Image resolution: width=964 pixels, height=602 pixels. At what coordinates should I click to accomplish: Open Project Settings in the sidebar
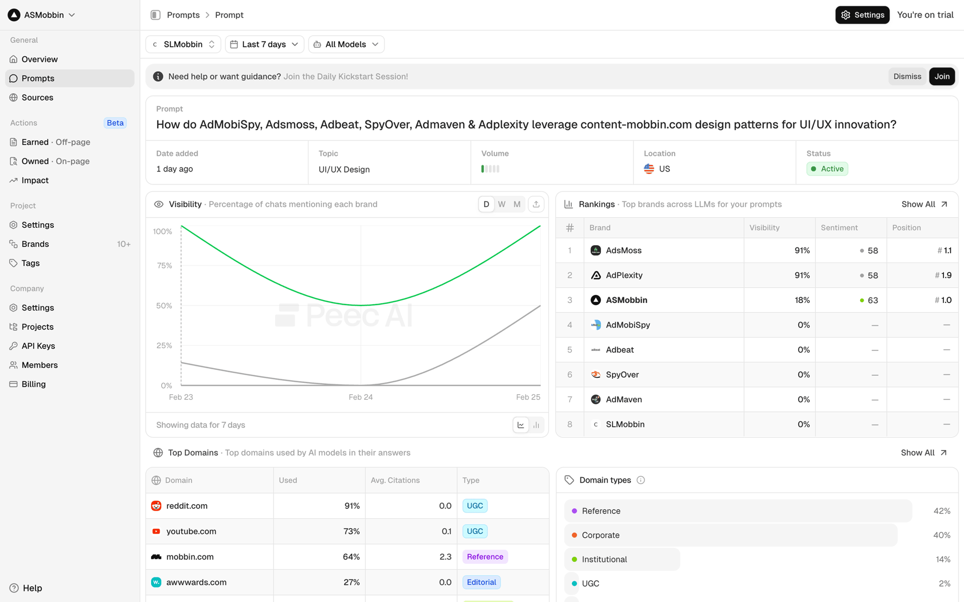[x=70, y=225]
